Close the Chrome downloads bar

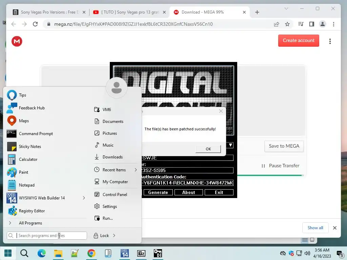(x=334, y=228)
